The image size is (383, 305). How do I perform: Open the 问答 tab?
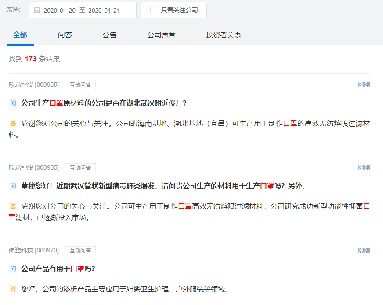coord(65,35)
